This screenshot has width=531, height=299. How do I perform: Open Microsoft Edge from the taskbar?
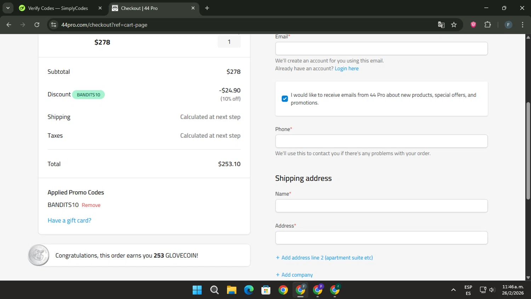[249, 290]
